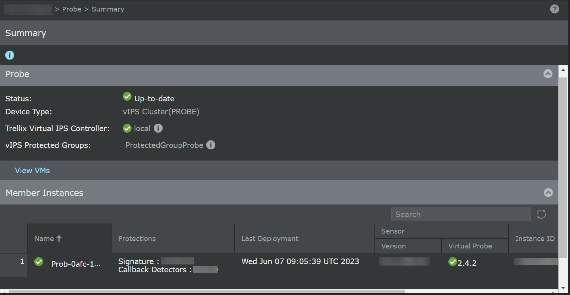Image resolution: width=570 pixels, height=295 pixels.
Task: Show info for local controller
Action: (x=158, y=128)
